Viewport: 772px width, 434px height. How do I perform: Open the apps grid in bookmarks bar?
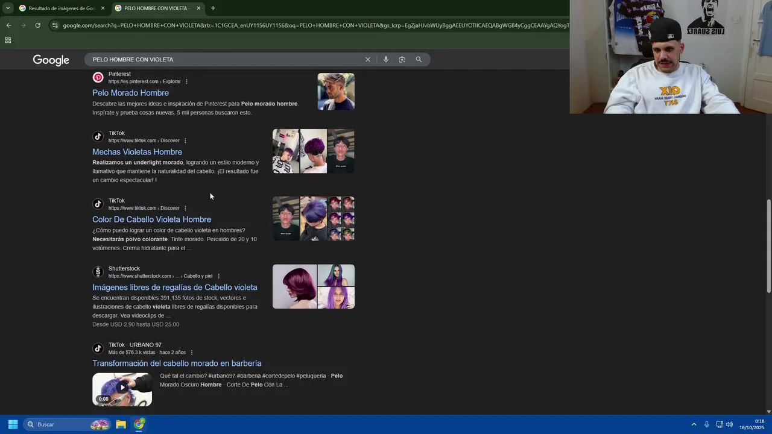[8, 40]
